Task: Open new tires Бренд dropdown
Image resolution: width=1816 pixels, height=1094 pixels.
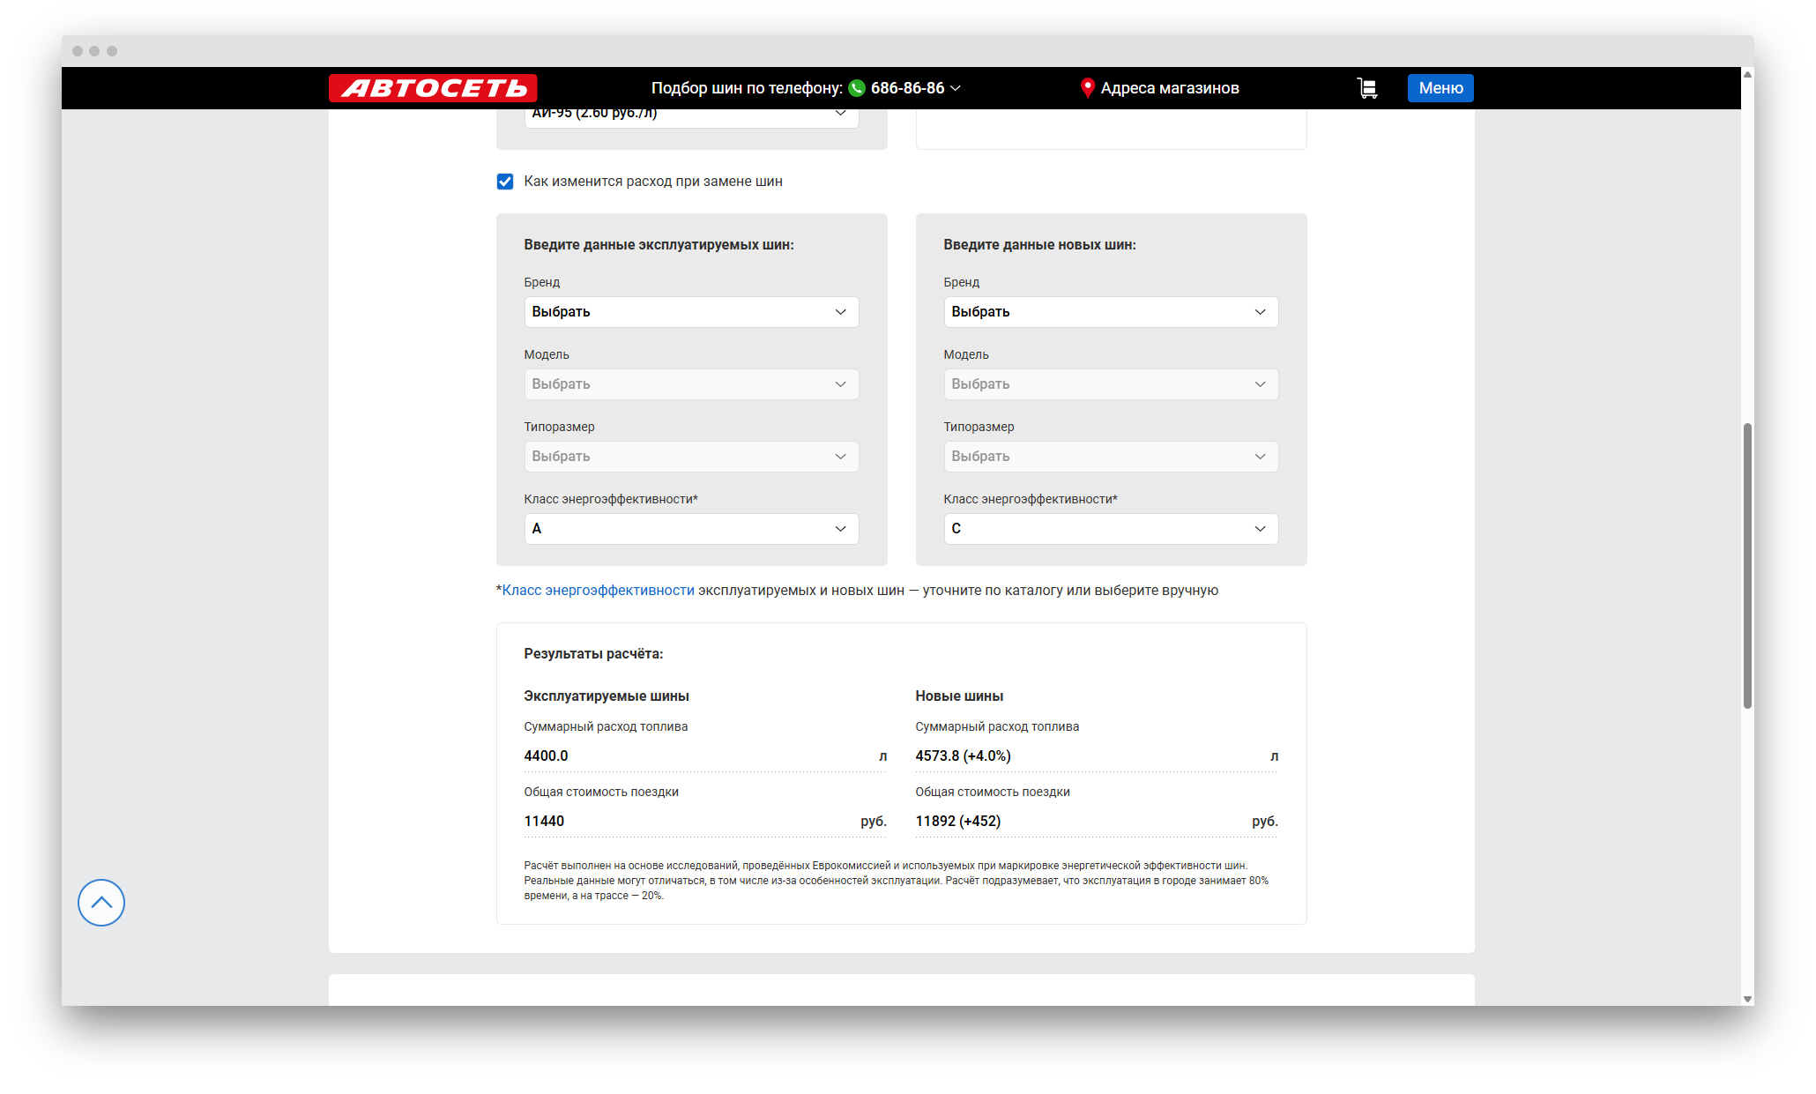Action: point(1111,312)
